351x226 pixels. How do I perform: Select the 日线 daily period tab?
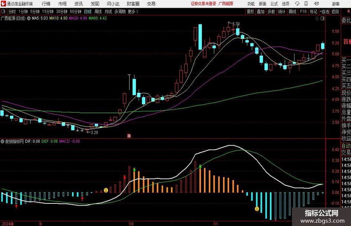click(x=88, y=12)
